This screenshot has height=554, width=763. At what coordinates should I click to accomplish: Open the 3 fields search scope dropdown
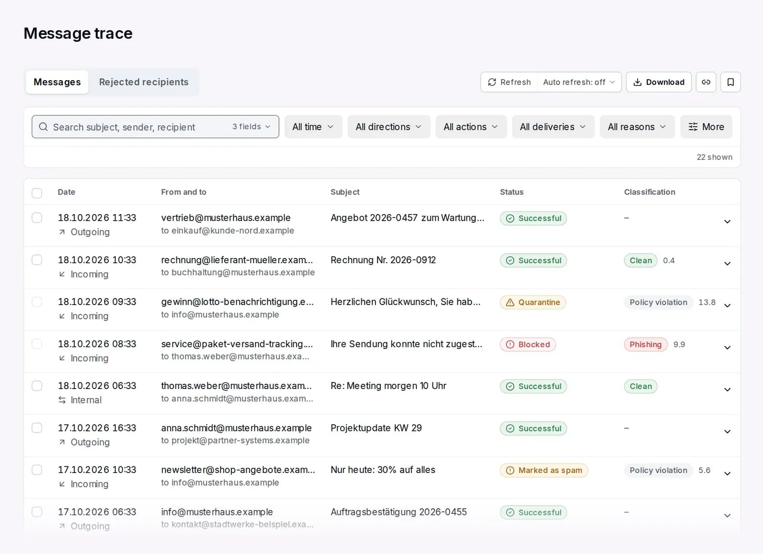coord(251,127)
